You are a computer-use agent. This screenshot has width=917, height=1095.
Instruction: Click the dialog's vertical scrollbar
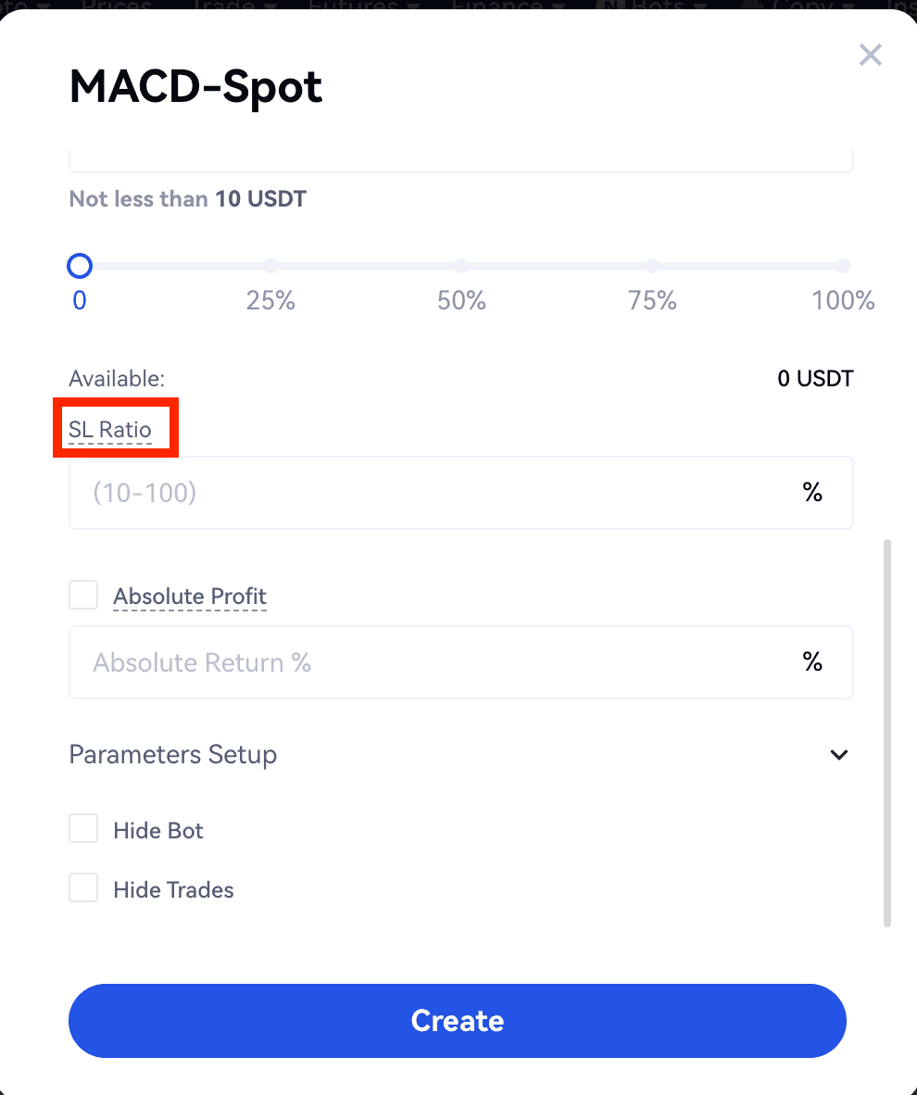coord(887,732)
